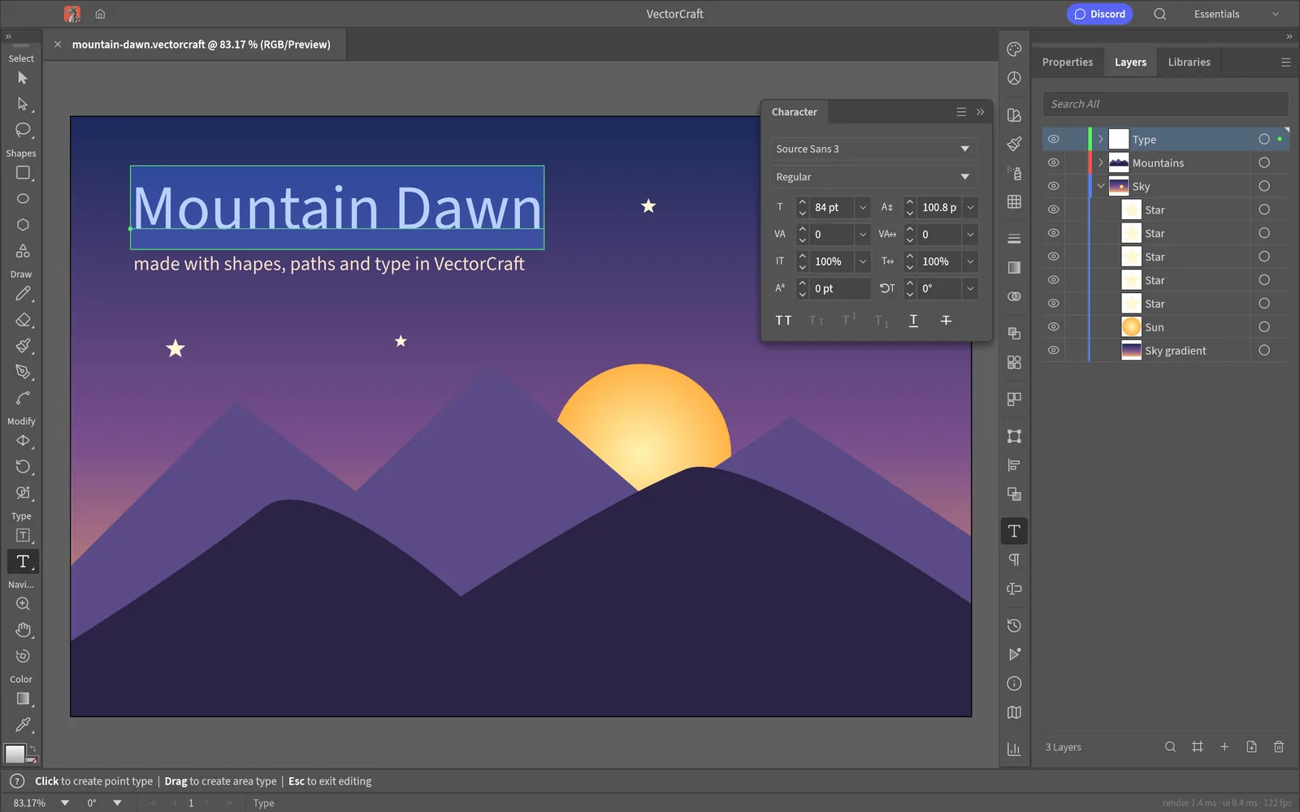The width and height of the screenshot is (1300, 812).
Task: Pick the Eyedropper tool
Action: click(x=23, y=724)
